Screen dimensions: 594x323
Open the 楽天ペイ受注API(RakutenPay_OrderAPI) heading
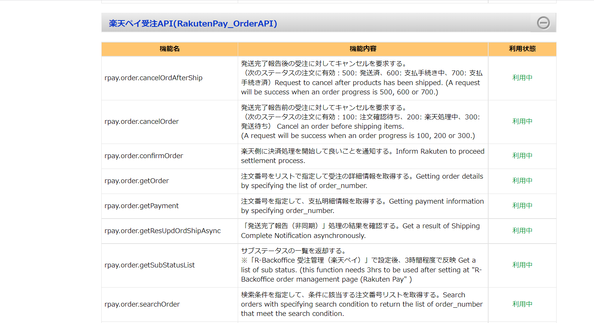pos(193,23)
